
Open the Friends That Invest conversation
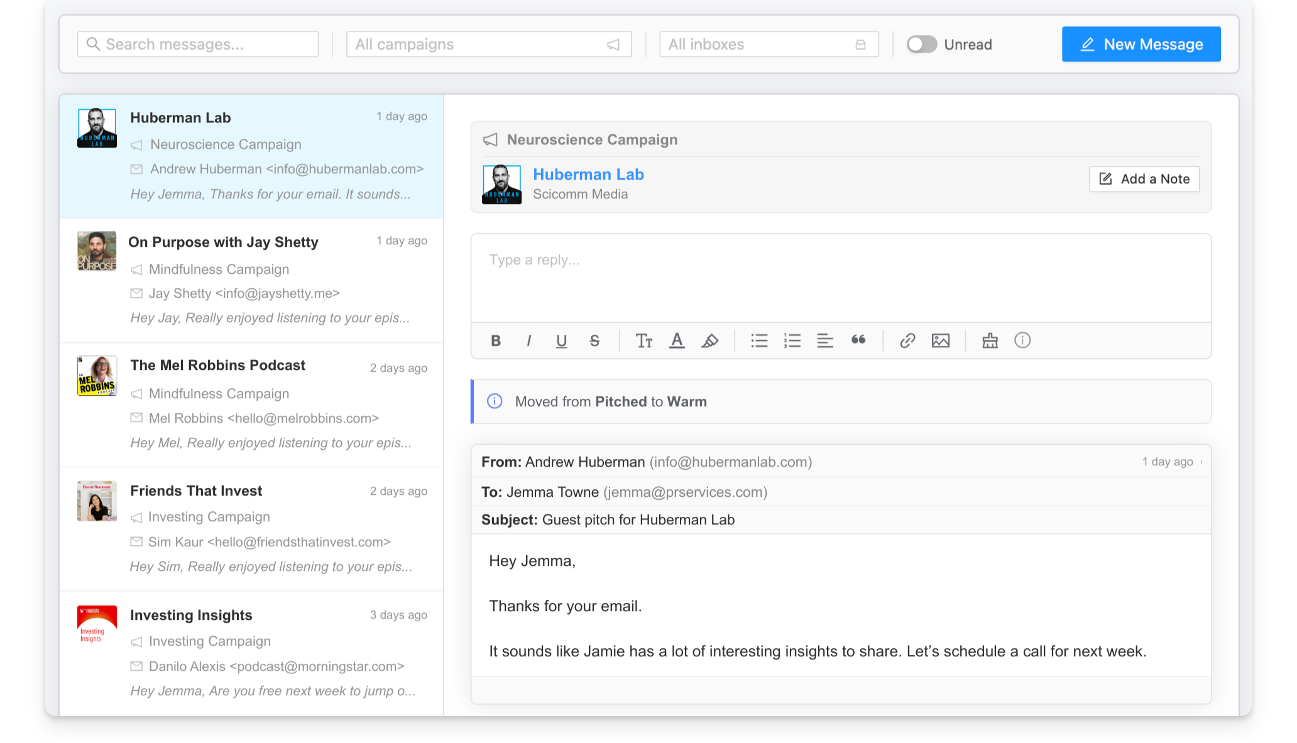(x=251, y=529)
